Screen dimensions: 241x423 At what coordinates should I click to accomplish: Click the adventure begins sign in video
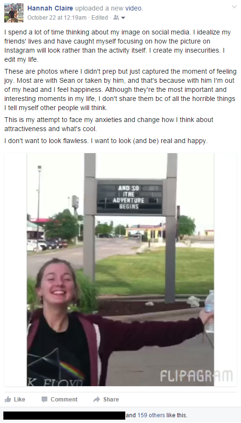tap(130, 198)
